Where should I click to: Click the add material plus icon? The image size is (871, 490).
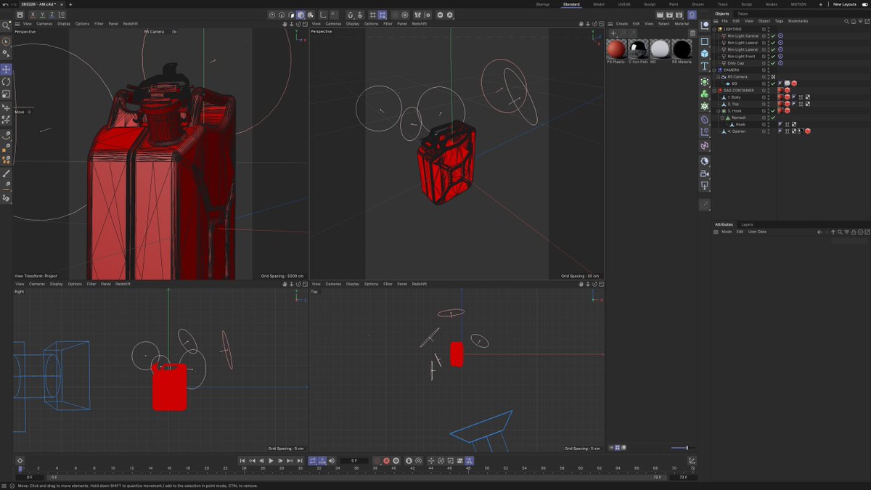point(613,33)
